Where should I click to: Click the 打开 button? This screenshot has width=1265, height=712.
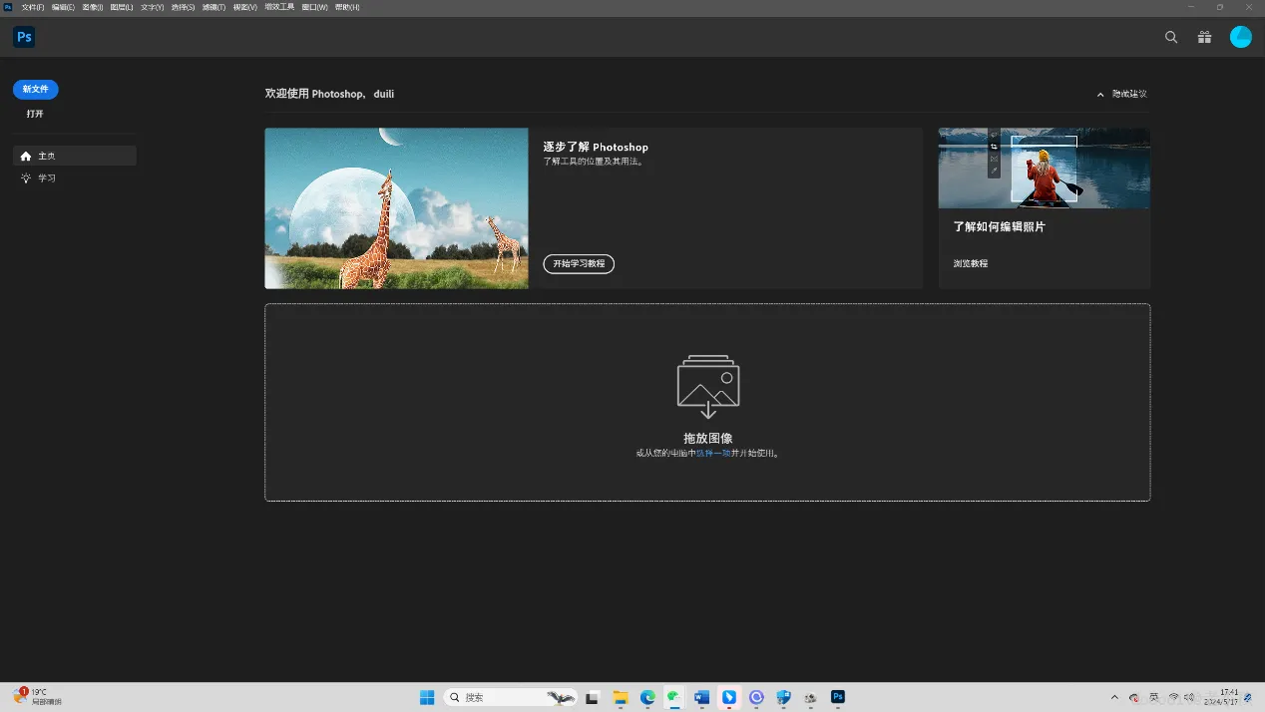tap(35, 114)
